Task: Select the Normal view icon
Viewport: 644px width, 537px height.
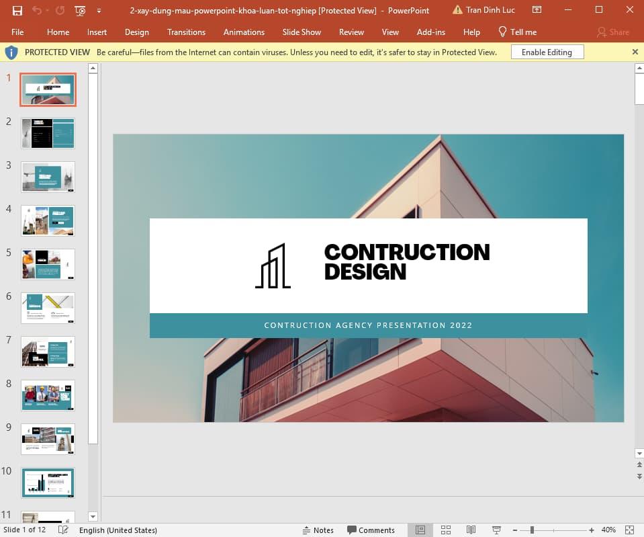Action: click(420, 530)
